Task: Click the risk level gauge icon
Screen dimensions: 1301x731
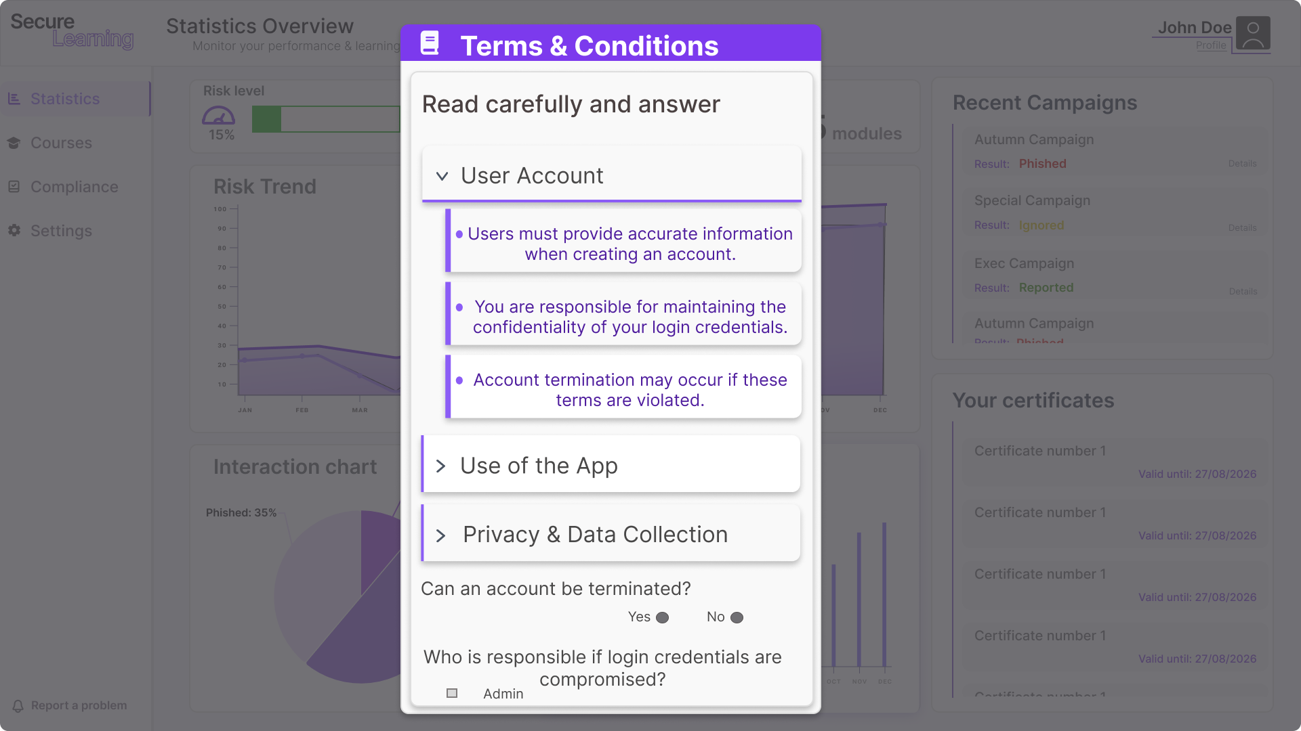Action: click(x=218, y=115)
